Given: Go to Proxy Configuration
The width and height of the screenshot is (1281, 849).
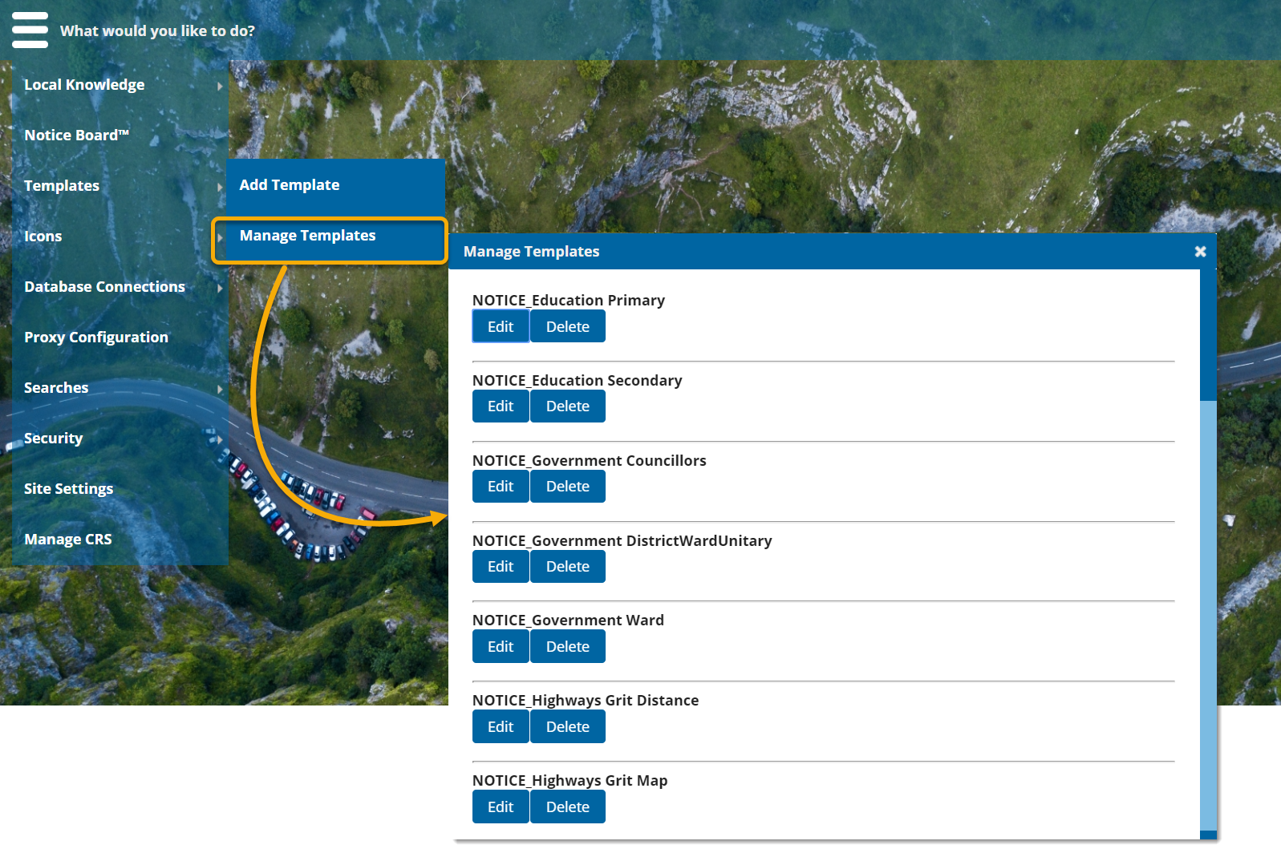Looking at the screenshot, I should pyautogui.click(x=96, y=338).
